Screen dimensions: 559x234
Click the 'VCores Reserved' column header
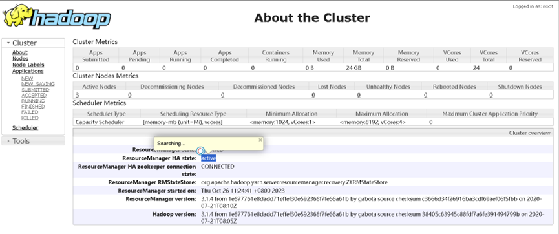(x=530, y=56)
